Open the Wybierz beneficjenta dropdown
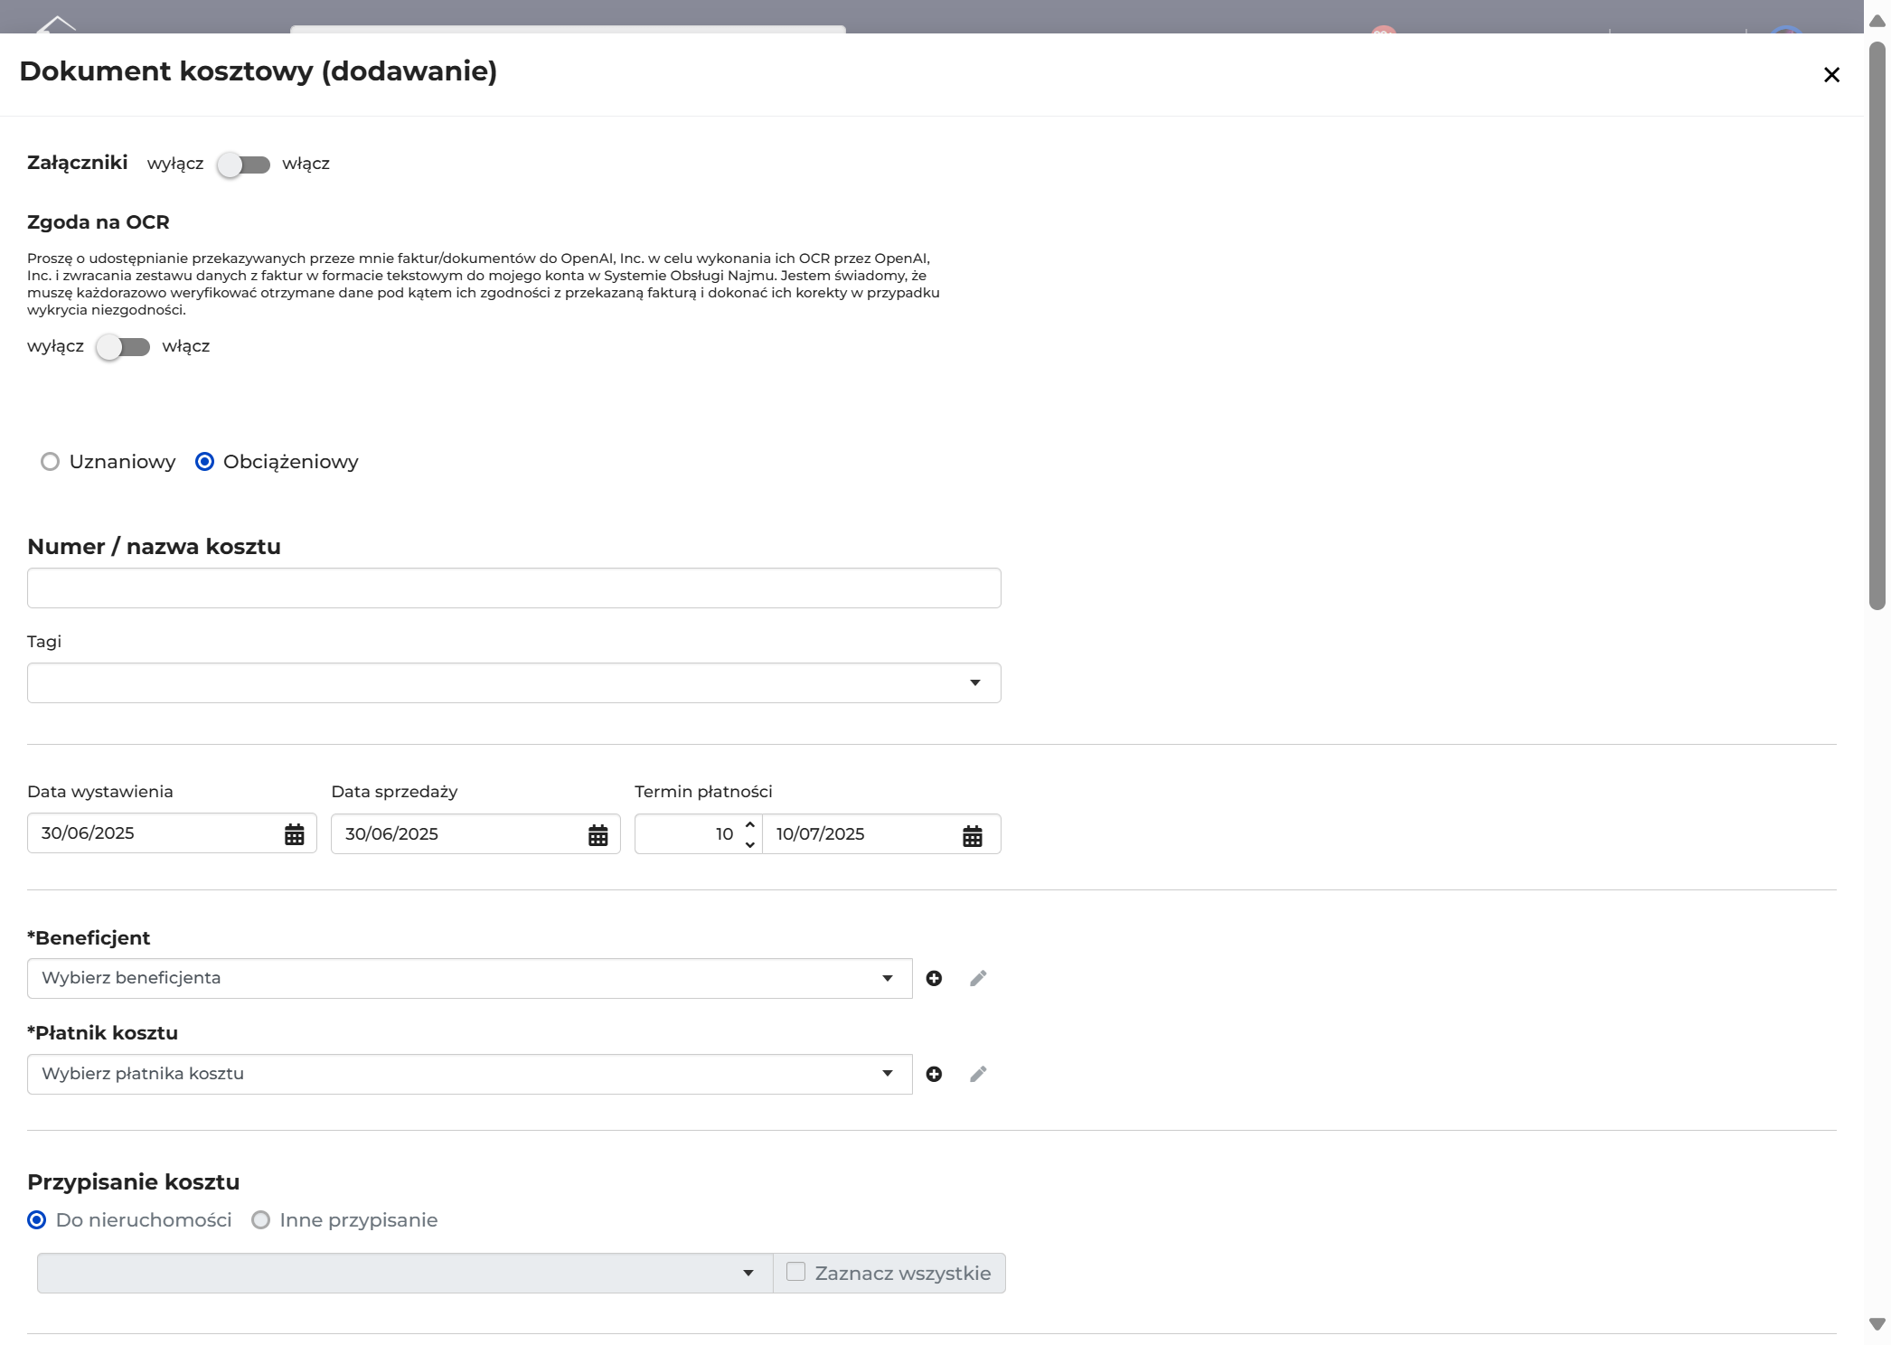1891x1345 pixels. coord(470,978)
